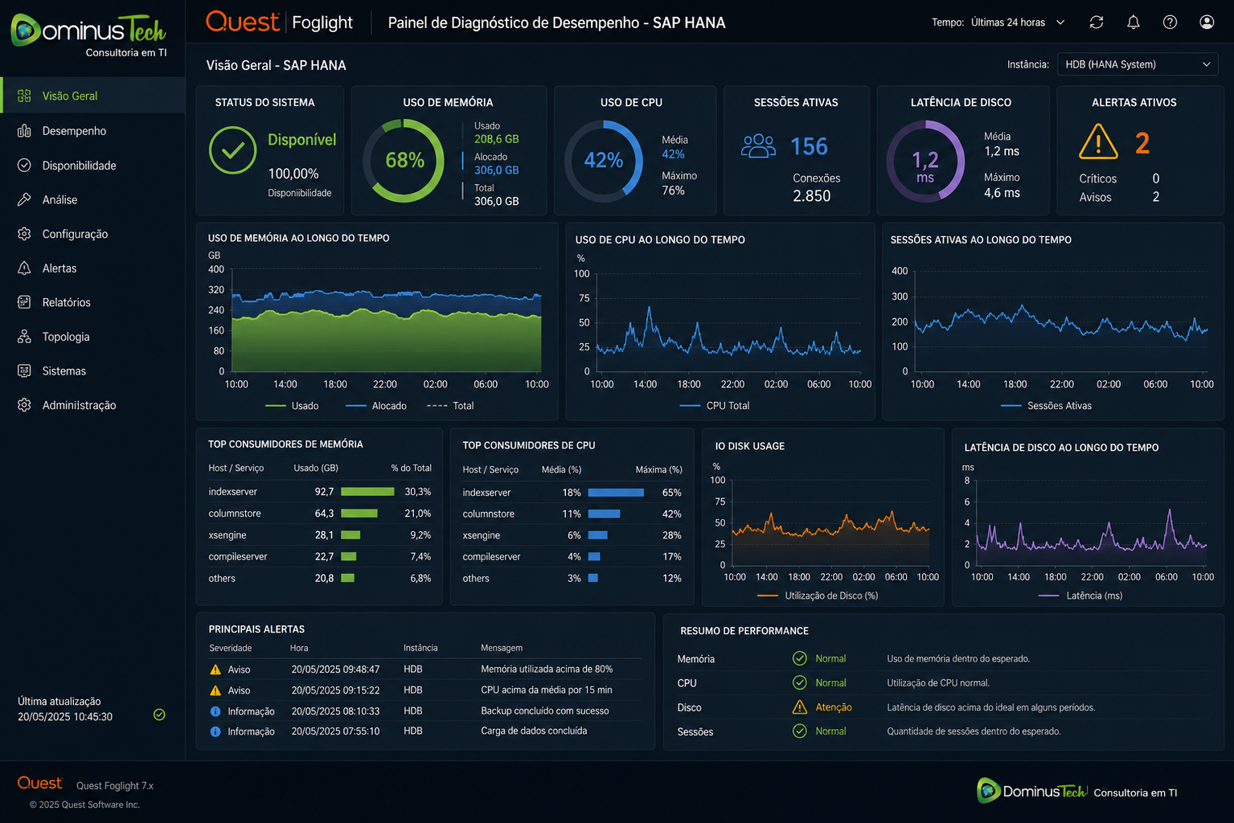The image size is (1234, 823).
Task: Select columnstore row in CPU consumers table
Action: [x=572, y=514]
